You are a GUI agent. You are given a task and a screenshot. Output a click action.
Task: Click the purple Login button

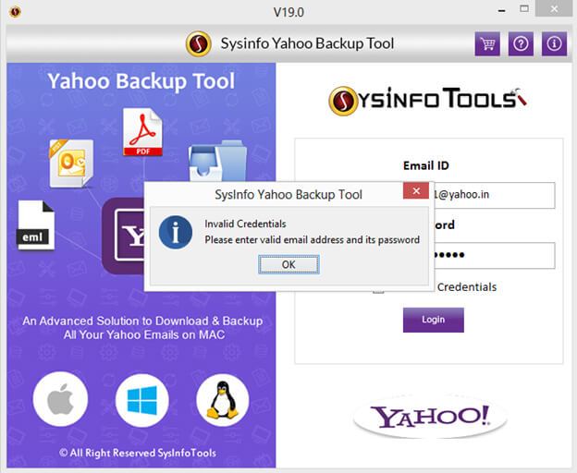coord(433,320)
